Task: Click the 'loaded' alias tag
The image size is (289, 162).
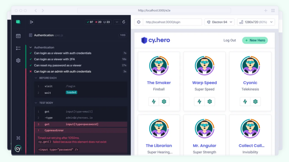Action: coord(71,92)
